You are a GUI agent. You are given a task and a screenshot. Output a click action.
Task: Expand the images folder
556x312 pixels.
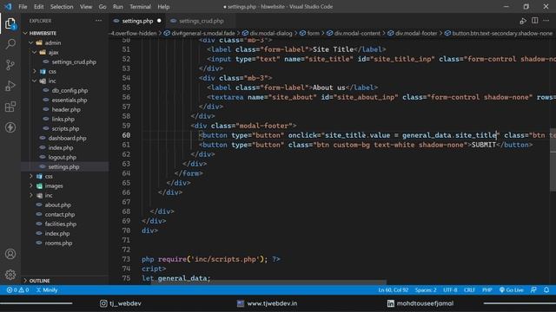pos(31,185)
